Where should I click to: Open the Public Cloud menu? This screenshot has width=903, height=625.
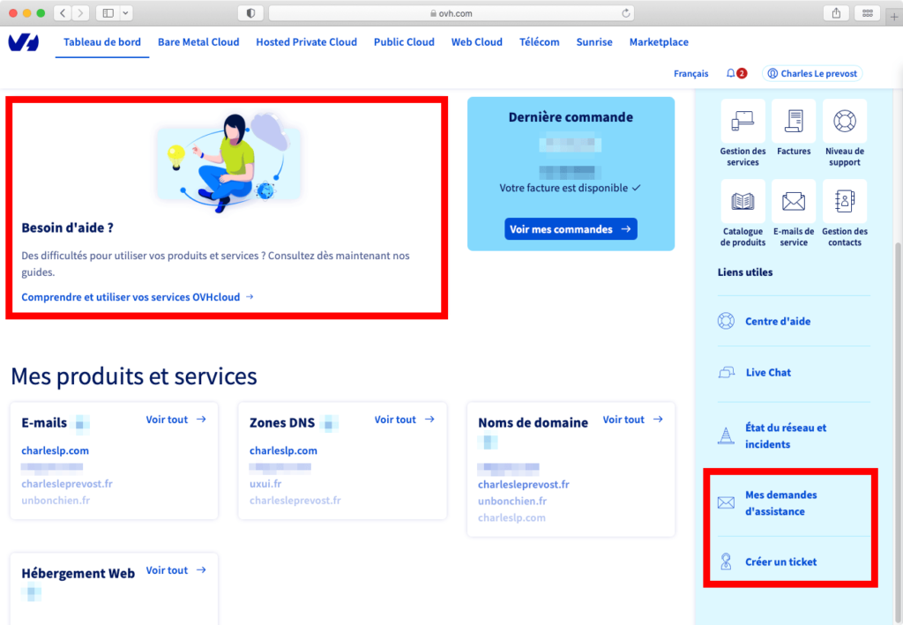[x=404, y=42]
